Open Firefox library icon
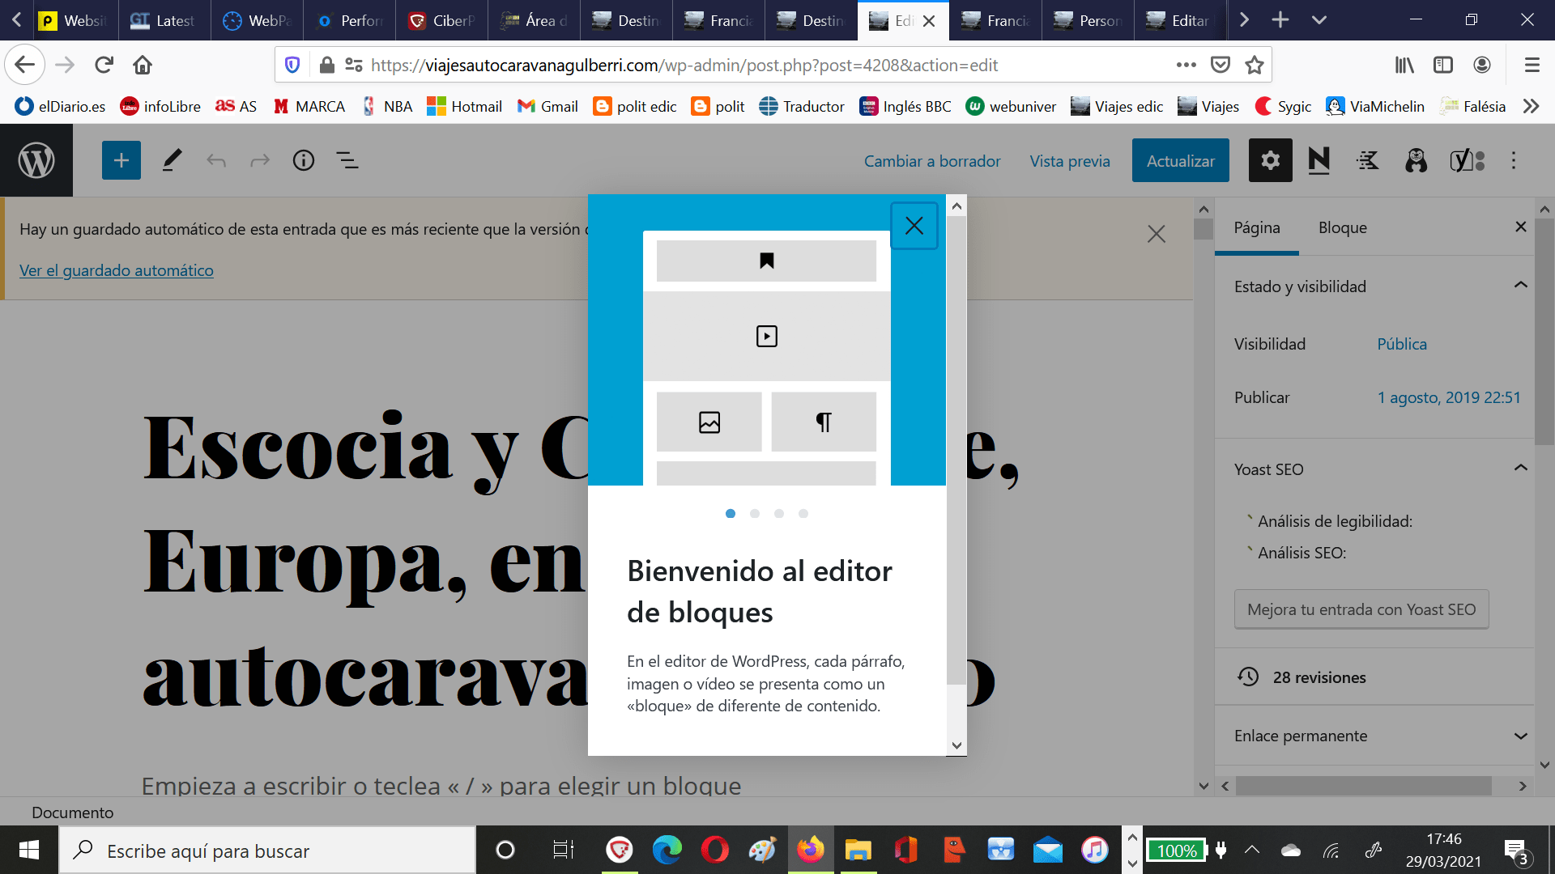The width and height of the screenshot is (1555, 874). 1404,65
